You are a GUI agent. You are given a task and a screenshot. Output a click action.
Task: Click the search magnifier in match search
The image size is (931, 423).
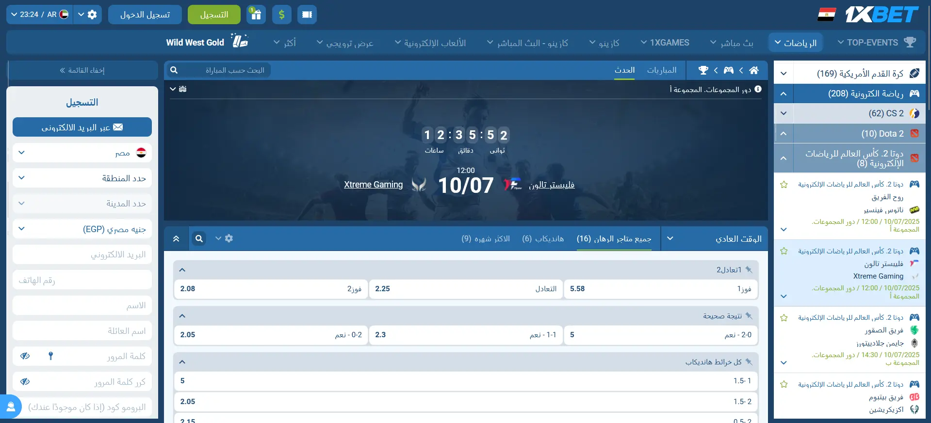point(174,70)
